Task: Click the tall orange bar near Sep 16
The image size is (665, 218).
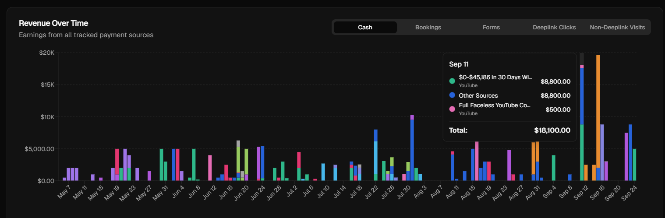Action: [598, 111]
